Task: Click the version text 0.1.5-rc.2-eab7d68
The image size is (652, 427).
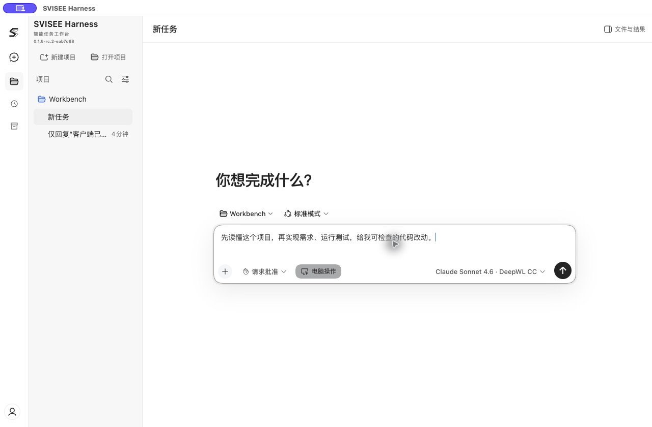Action: click(54, 41)
